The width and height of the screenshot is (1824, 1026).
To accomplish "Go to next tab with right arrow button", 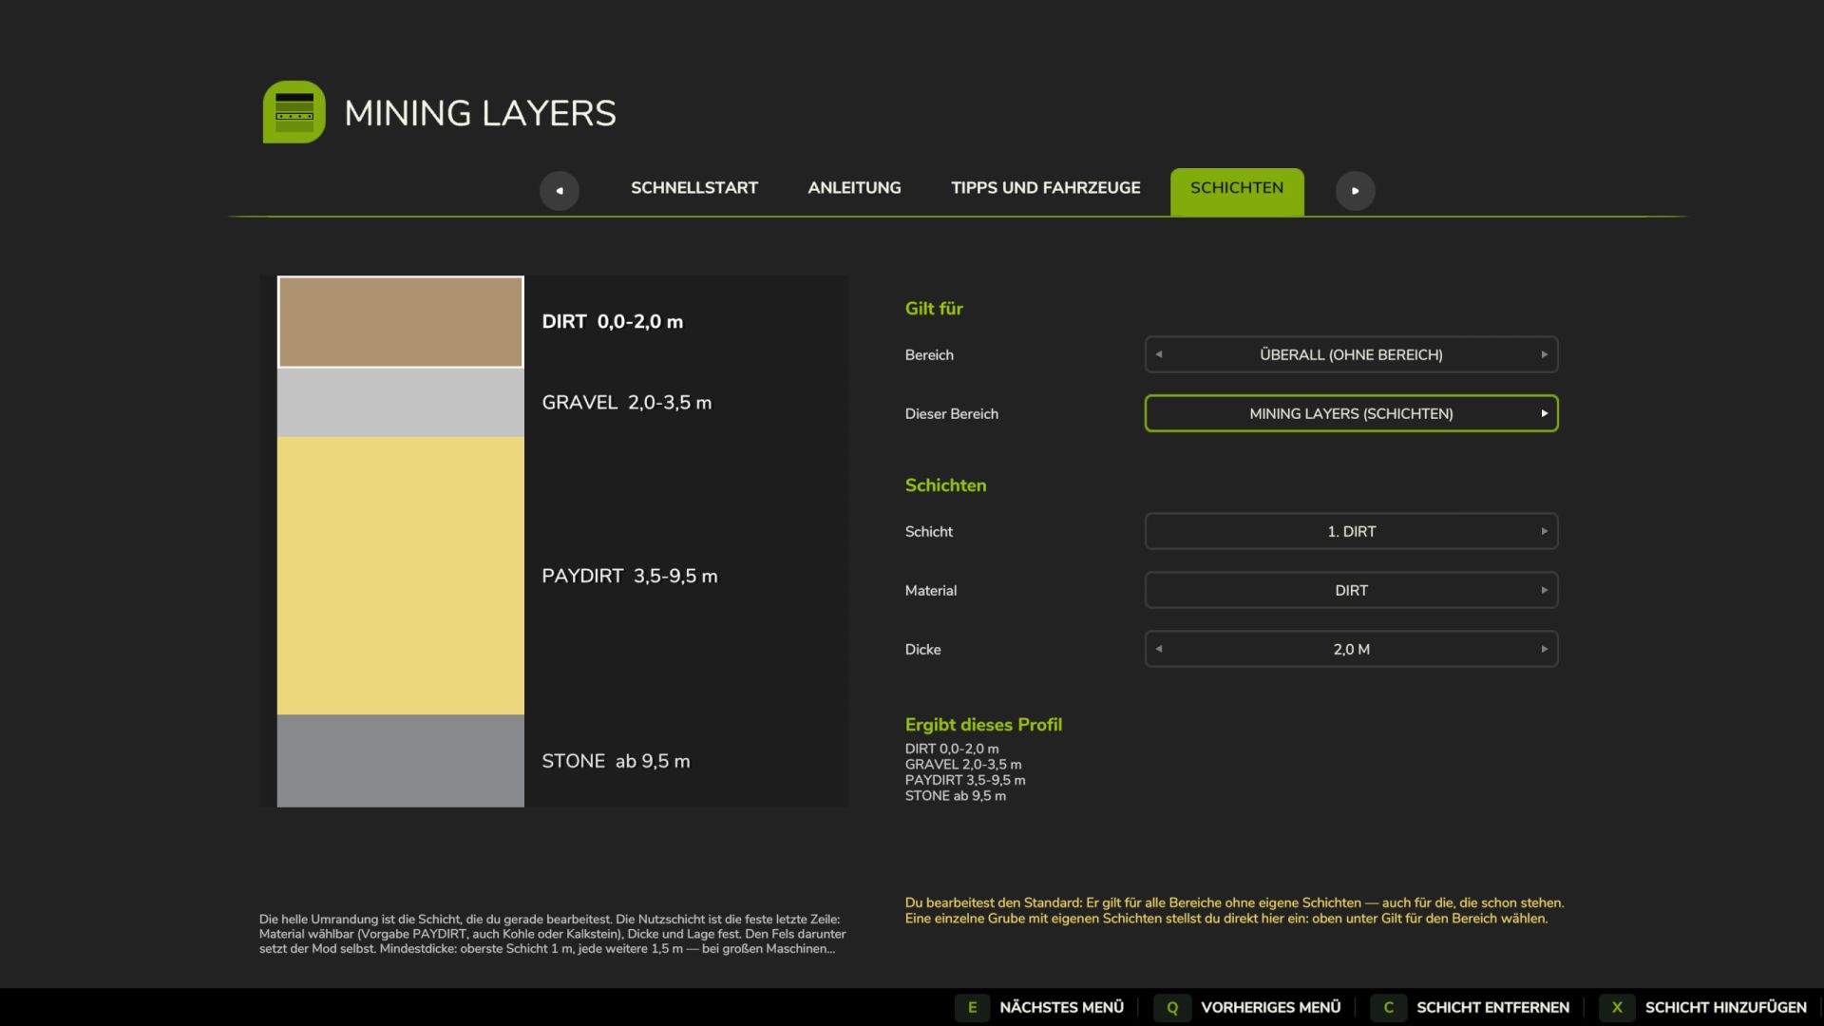I will (x=1356, y=191).
